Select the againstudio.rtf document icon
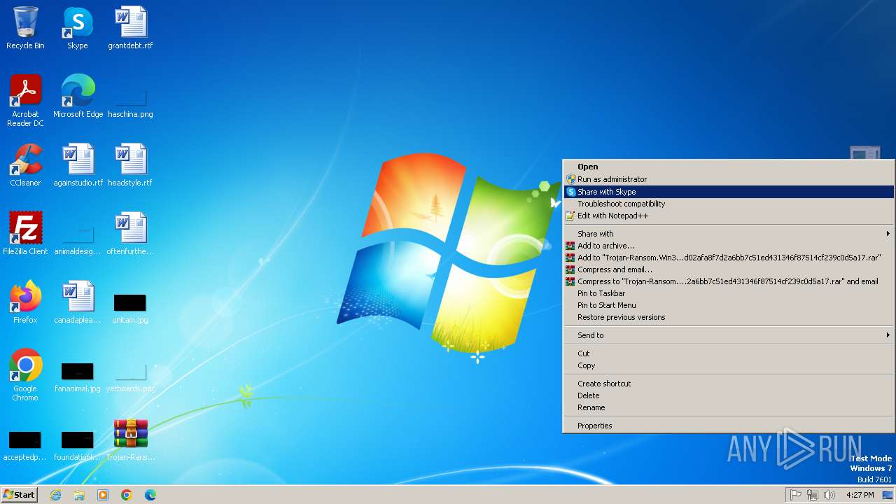The image size is (896, 504). (x=78, y=165)
